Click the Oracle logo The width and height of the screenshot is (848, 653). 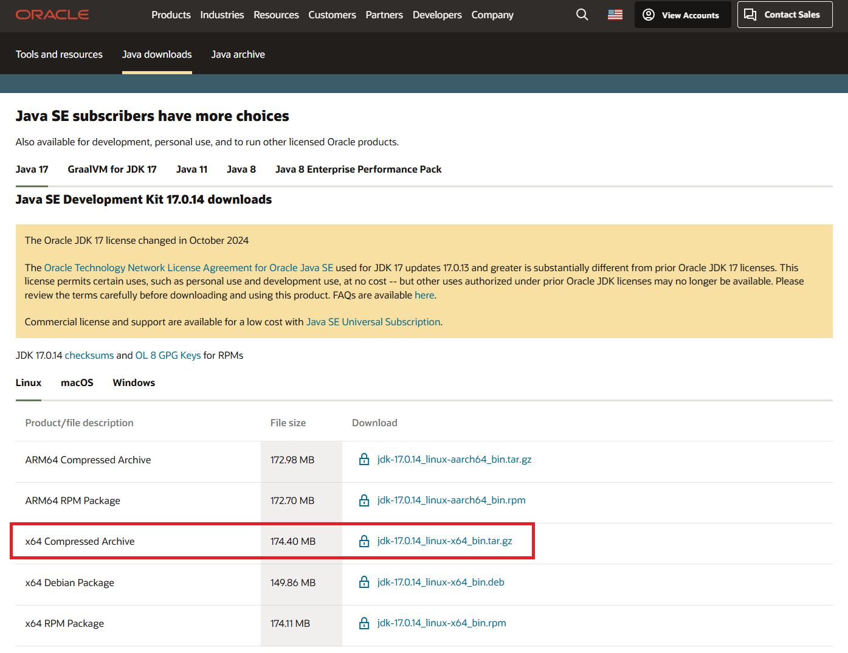click(52, 15)
